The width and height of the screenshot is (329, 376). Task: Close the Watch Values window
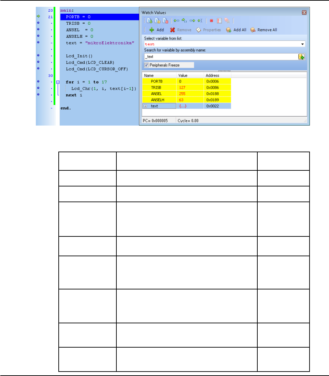[304, 12]
